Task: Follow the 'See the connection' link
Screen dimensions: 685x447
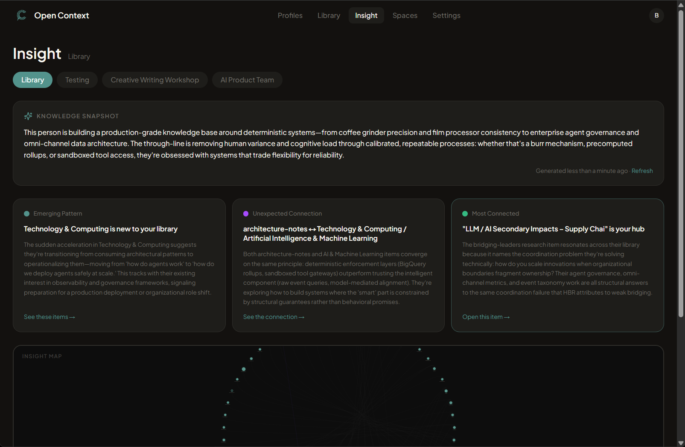Action: coord(274,317)
